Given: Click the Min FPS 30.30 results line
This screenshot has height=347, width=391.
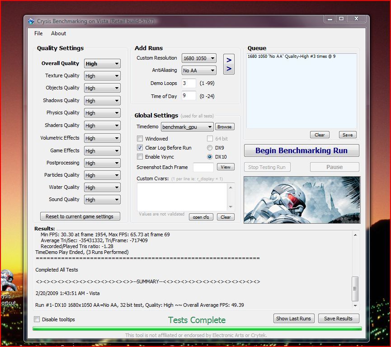Looking at the screenshot, I should pos(105,234).
